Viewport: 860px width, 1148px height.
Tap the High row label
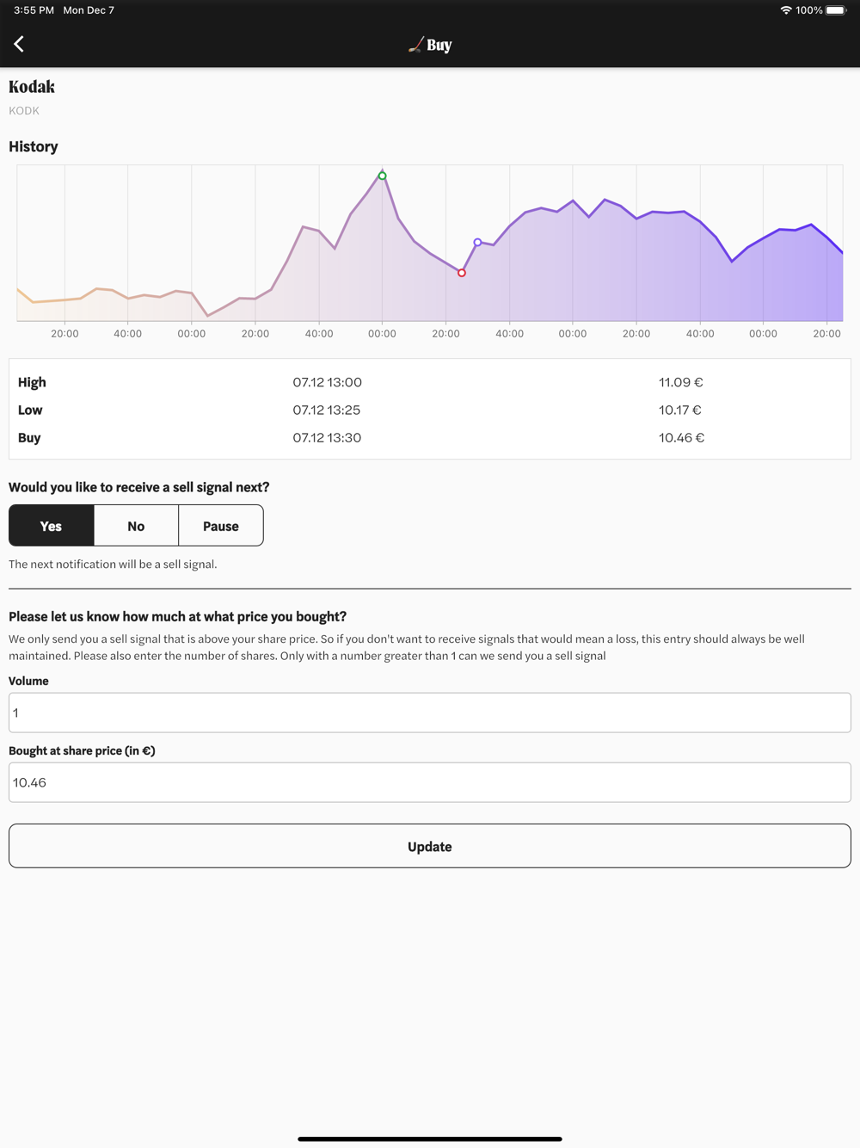coord(32,382)
